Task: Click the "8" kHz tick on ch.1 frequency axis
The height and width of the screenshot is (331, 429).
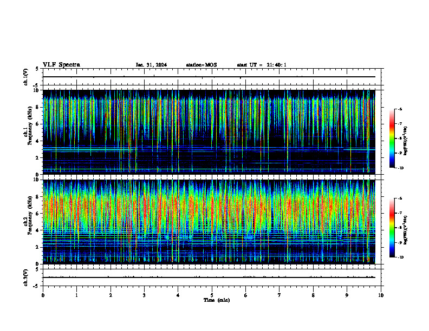Action: point(38,107)
